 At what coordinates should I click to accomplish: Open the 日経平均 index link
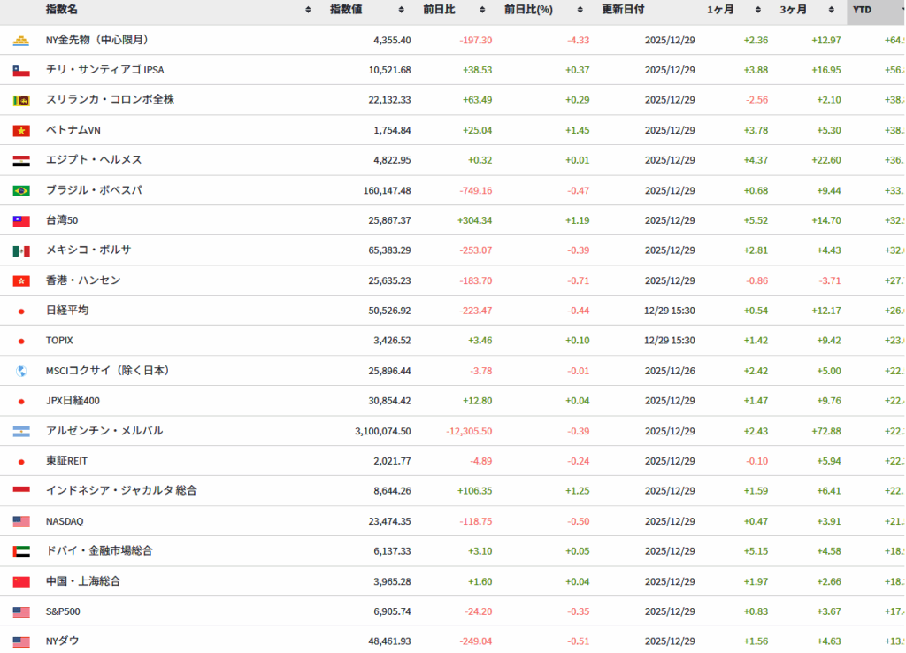67,311
